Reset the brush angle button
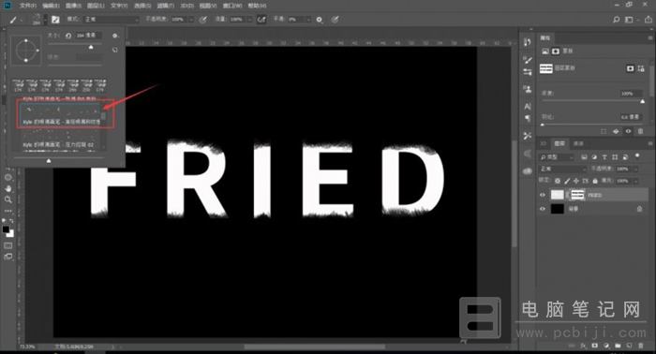The width and height of the screenshot is (656, 354). 68,36
